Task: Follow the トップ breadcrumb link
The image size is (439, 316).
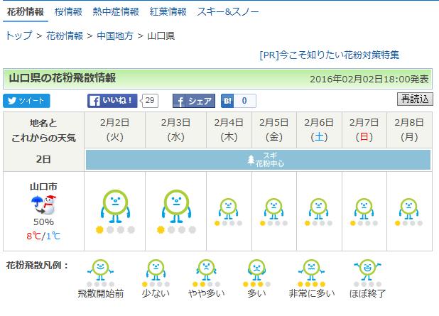Action: click(18, 36)
